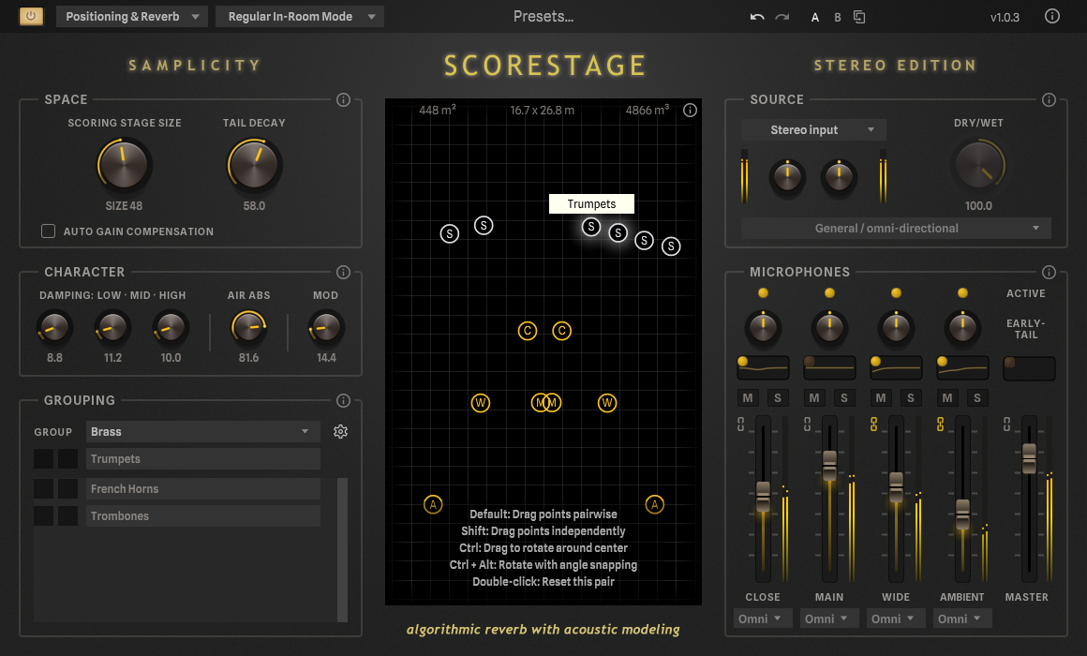Open the Presets menu
The height and width of the screenshot is (656, 1087).
coord(543,17)
